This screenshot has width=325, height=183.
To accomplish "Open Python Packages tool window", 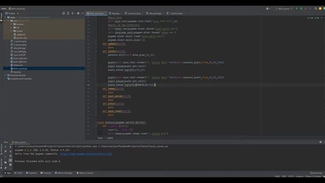I will [x=64, y=173].
